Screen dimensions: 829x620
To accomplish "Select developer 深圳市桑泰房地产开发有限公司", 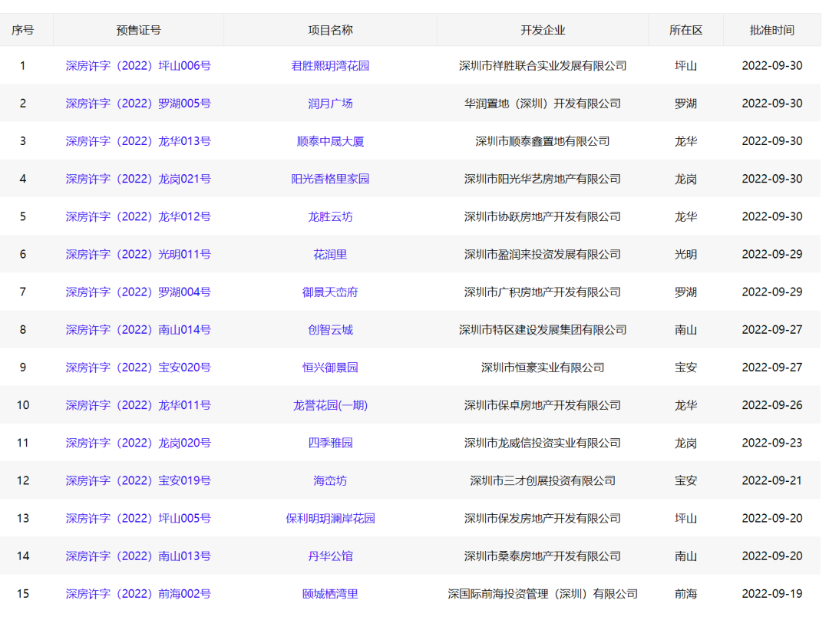I will 543,556.
